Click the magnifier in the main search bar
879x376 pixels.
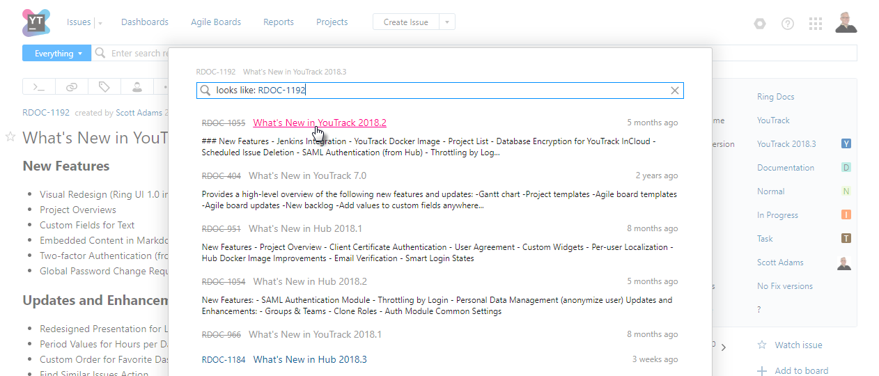(x=100, y=54)
